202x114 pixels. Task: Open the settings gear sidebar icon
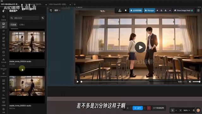(x=3, y=109)
